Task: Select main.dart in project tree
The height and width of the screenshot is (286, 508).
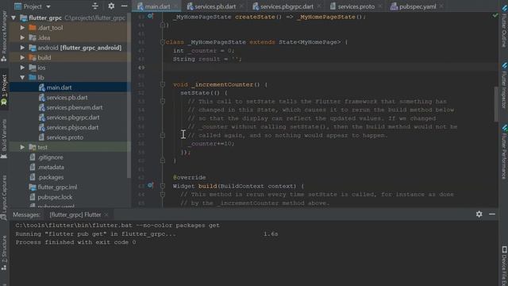Action: pyautogui.click(x=59, y=87)
